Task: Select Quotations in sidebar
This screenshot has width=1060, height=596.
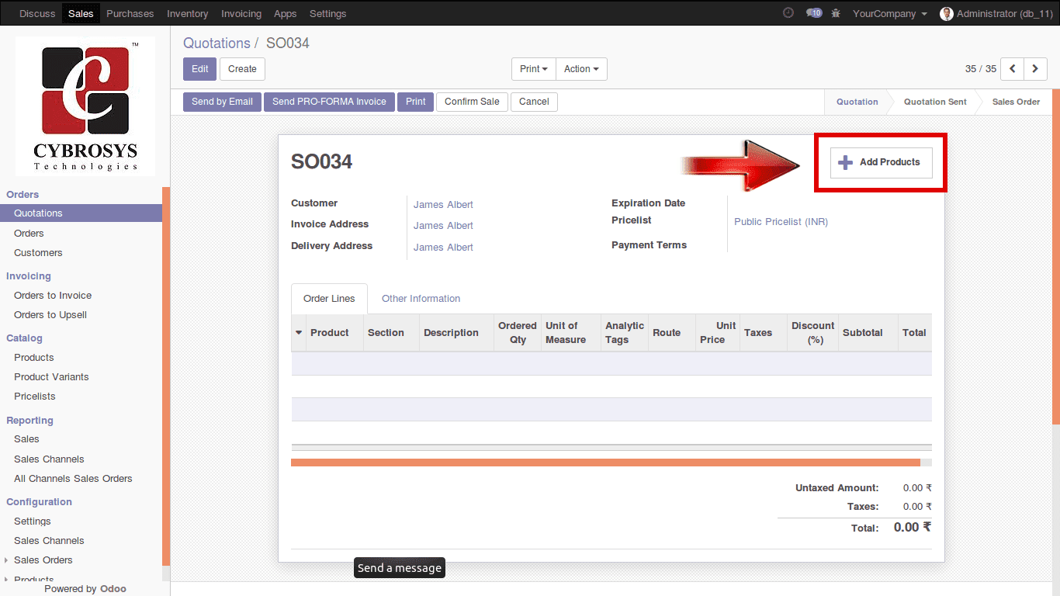Action: 81,213
